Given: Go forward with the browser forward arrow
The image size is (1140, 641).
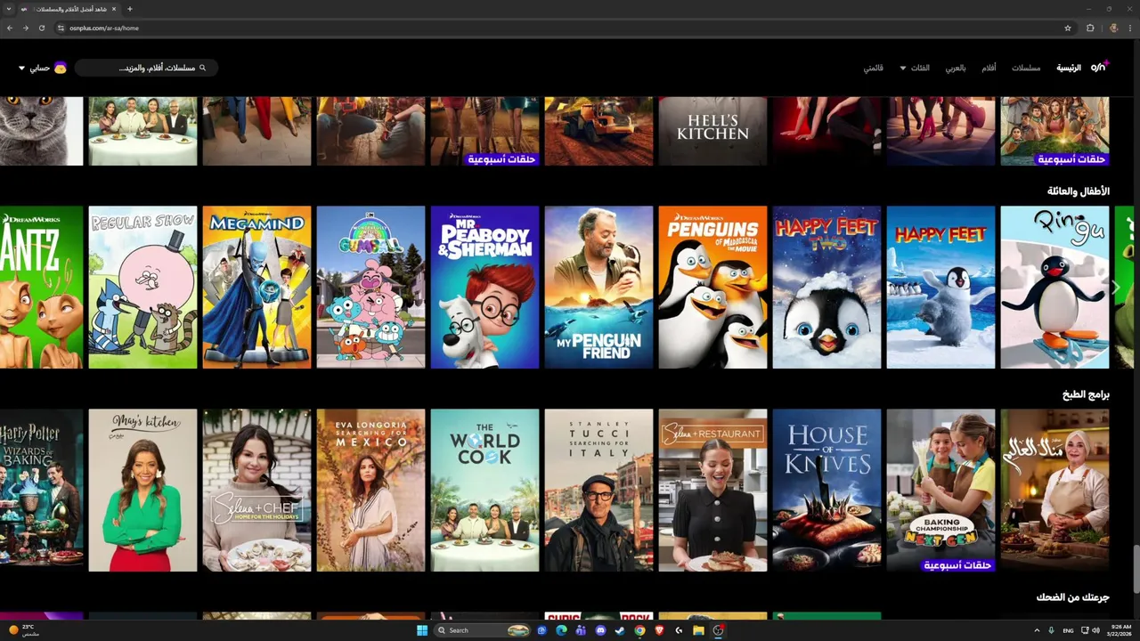Looking at the screenshot, I should tap(26, 28).
